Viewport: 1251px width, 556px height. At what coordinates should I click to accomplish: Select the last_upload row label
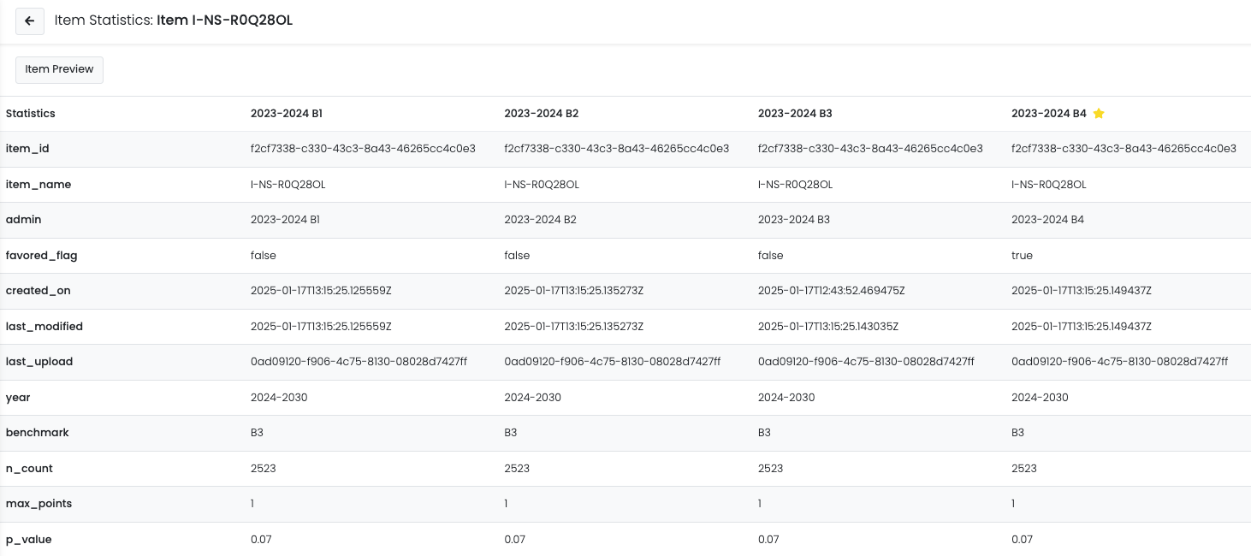[39, 362]
